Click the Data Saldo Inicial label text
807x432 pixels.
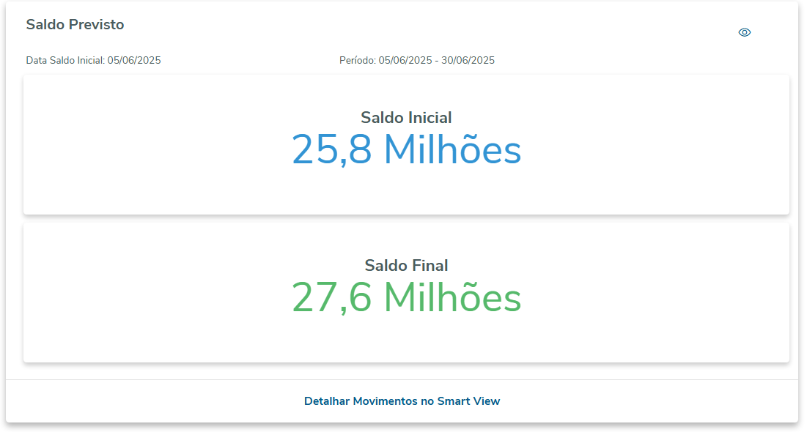[x=65, y=61]
